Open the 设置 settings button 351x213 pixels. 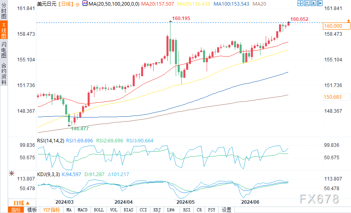[226, 210]
